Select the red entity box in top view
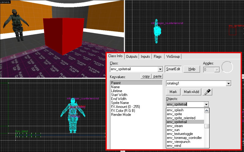 click(233, 32)
